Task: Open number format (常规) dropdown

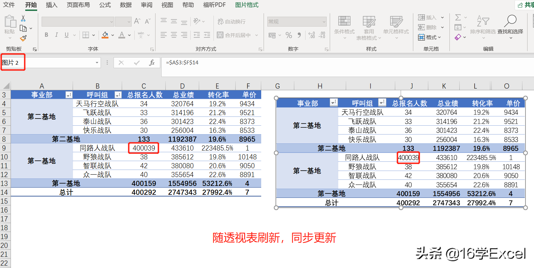Action: click(324, 22)
